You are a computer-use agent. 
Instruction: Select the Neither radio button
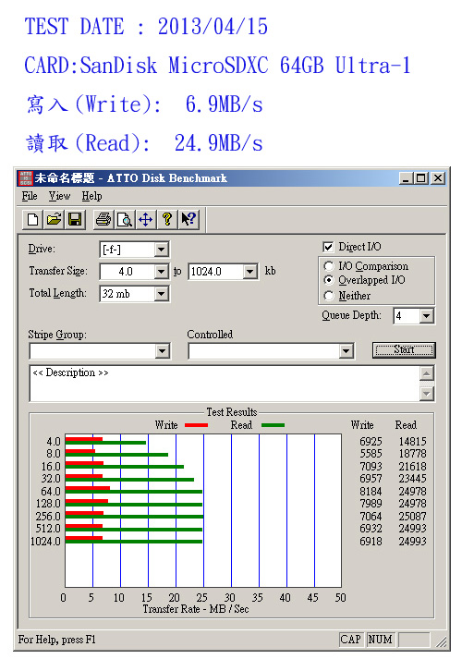point(329,296)
